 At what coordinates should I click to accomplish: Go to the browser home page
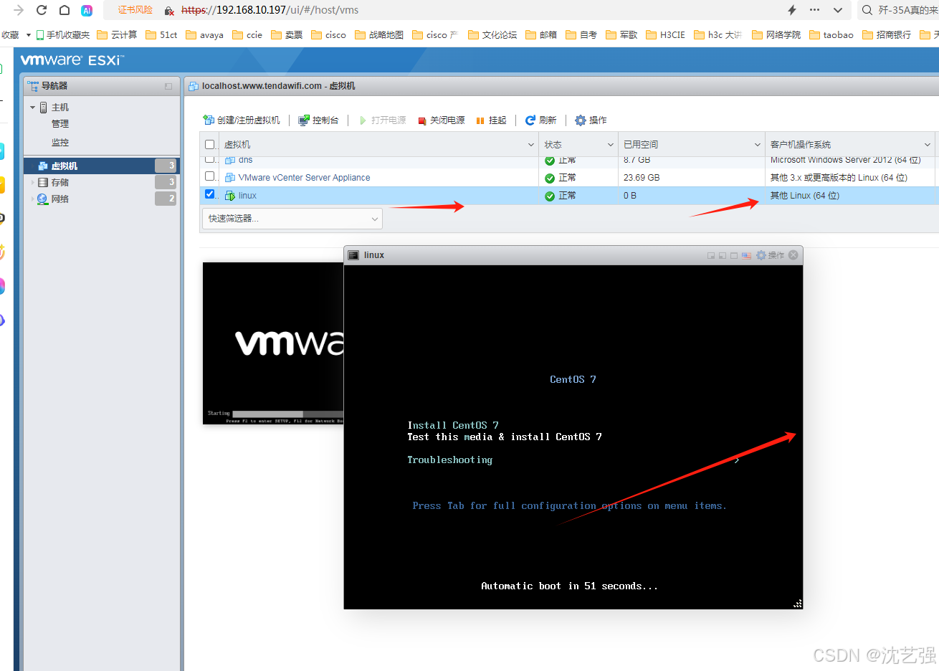[65, 10]
